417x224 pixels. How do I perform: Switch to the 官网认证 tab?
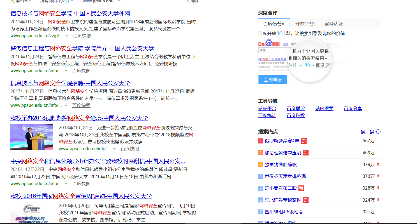333,24
